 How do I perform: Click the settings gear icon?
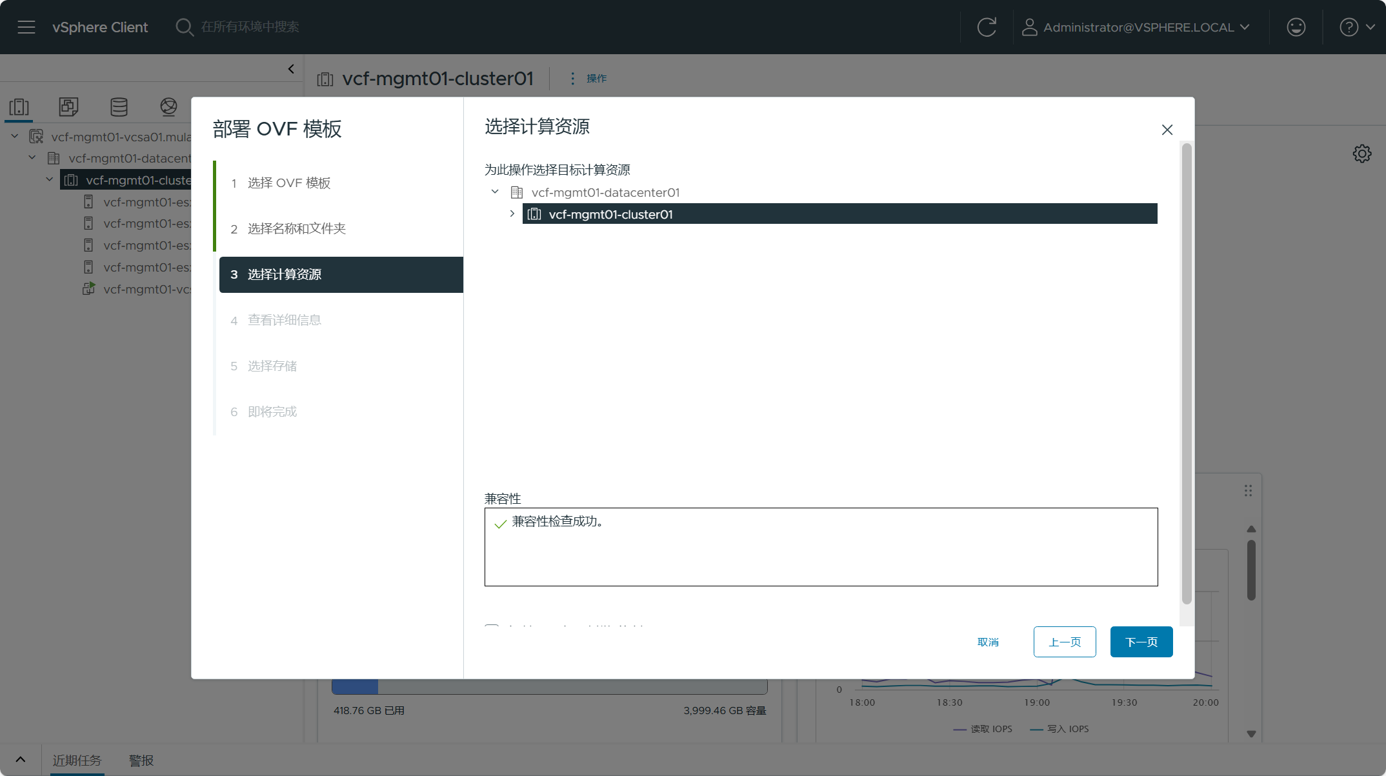pyautogui.click(x=1361, y=154)
